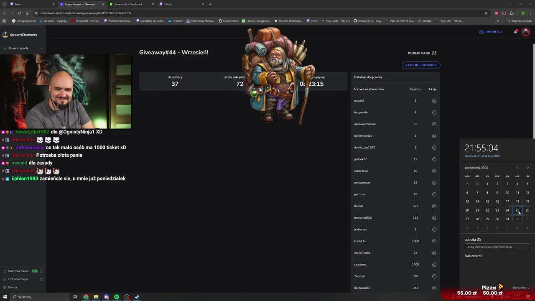
Task: Click username donlukas82 in the list
Action: (x=362, y=288)
